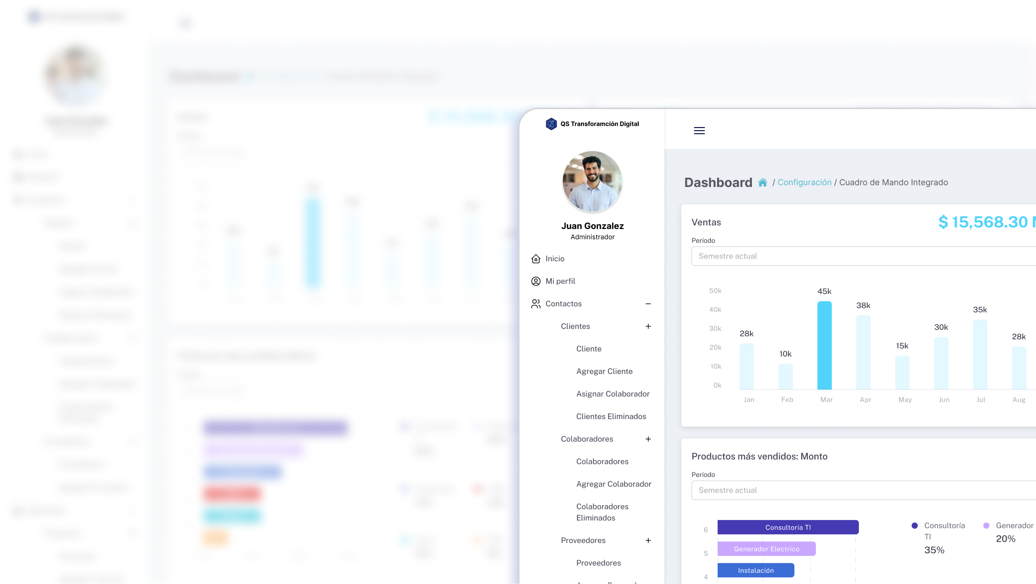This screenshot has height=584, width=1036.
Task: Click the Juan Gonzalez name
Action: 592,226
